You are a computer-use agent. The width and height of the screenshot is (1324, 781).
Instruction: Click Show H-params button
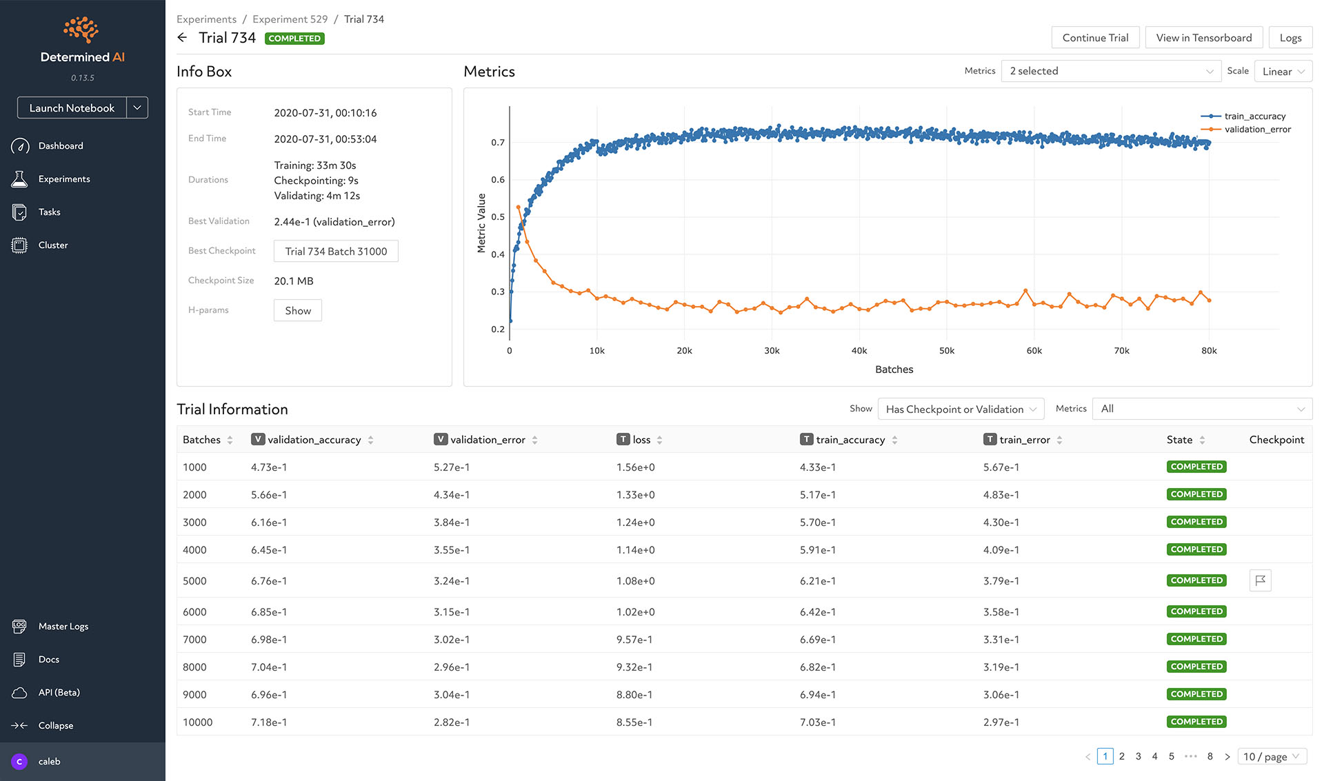(297, 311)
